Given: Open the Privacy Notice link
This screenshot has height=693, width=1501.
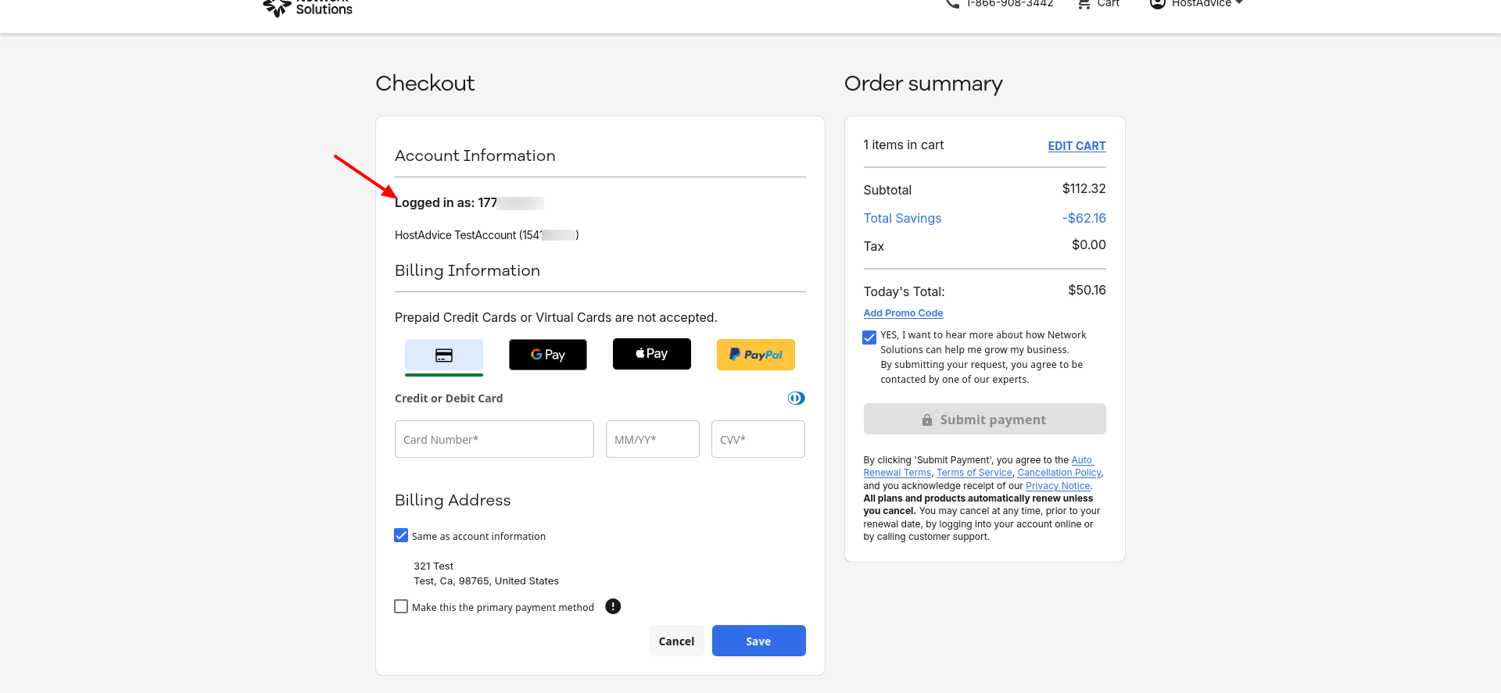Looking at the screenshot, I should [x=1058, y=486].
